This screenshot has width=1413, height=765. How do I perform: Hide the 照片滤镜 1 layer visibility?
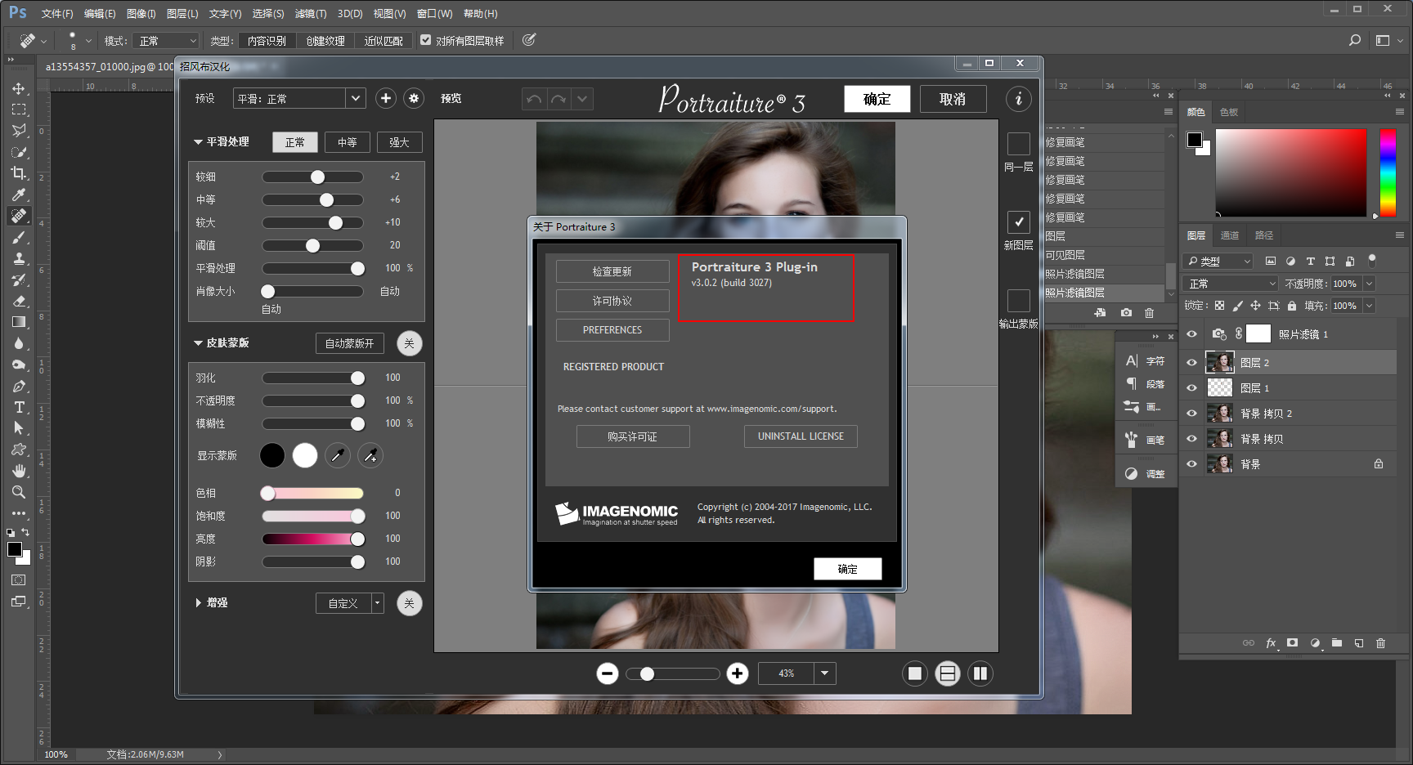pyautogui.click(x=1191, y=334)
